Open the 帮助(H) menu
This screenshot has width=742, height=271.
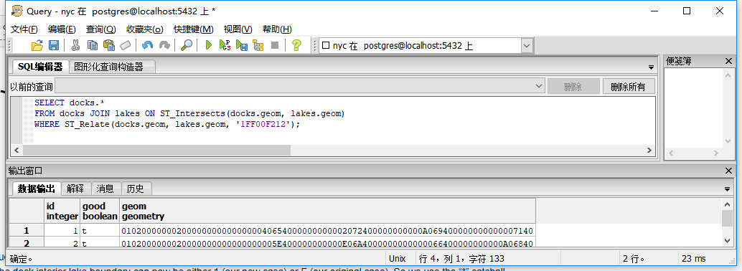(x=277, y=29)
